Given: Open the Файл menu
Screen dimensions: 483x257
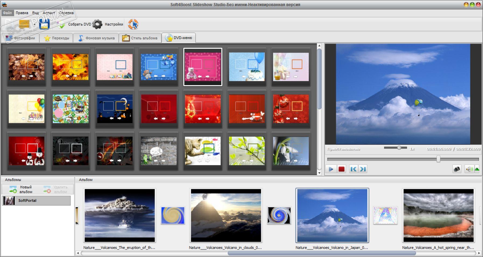Looking at the screenshot, I should pos(7,13).
